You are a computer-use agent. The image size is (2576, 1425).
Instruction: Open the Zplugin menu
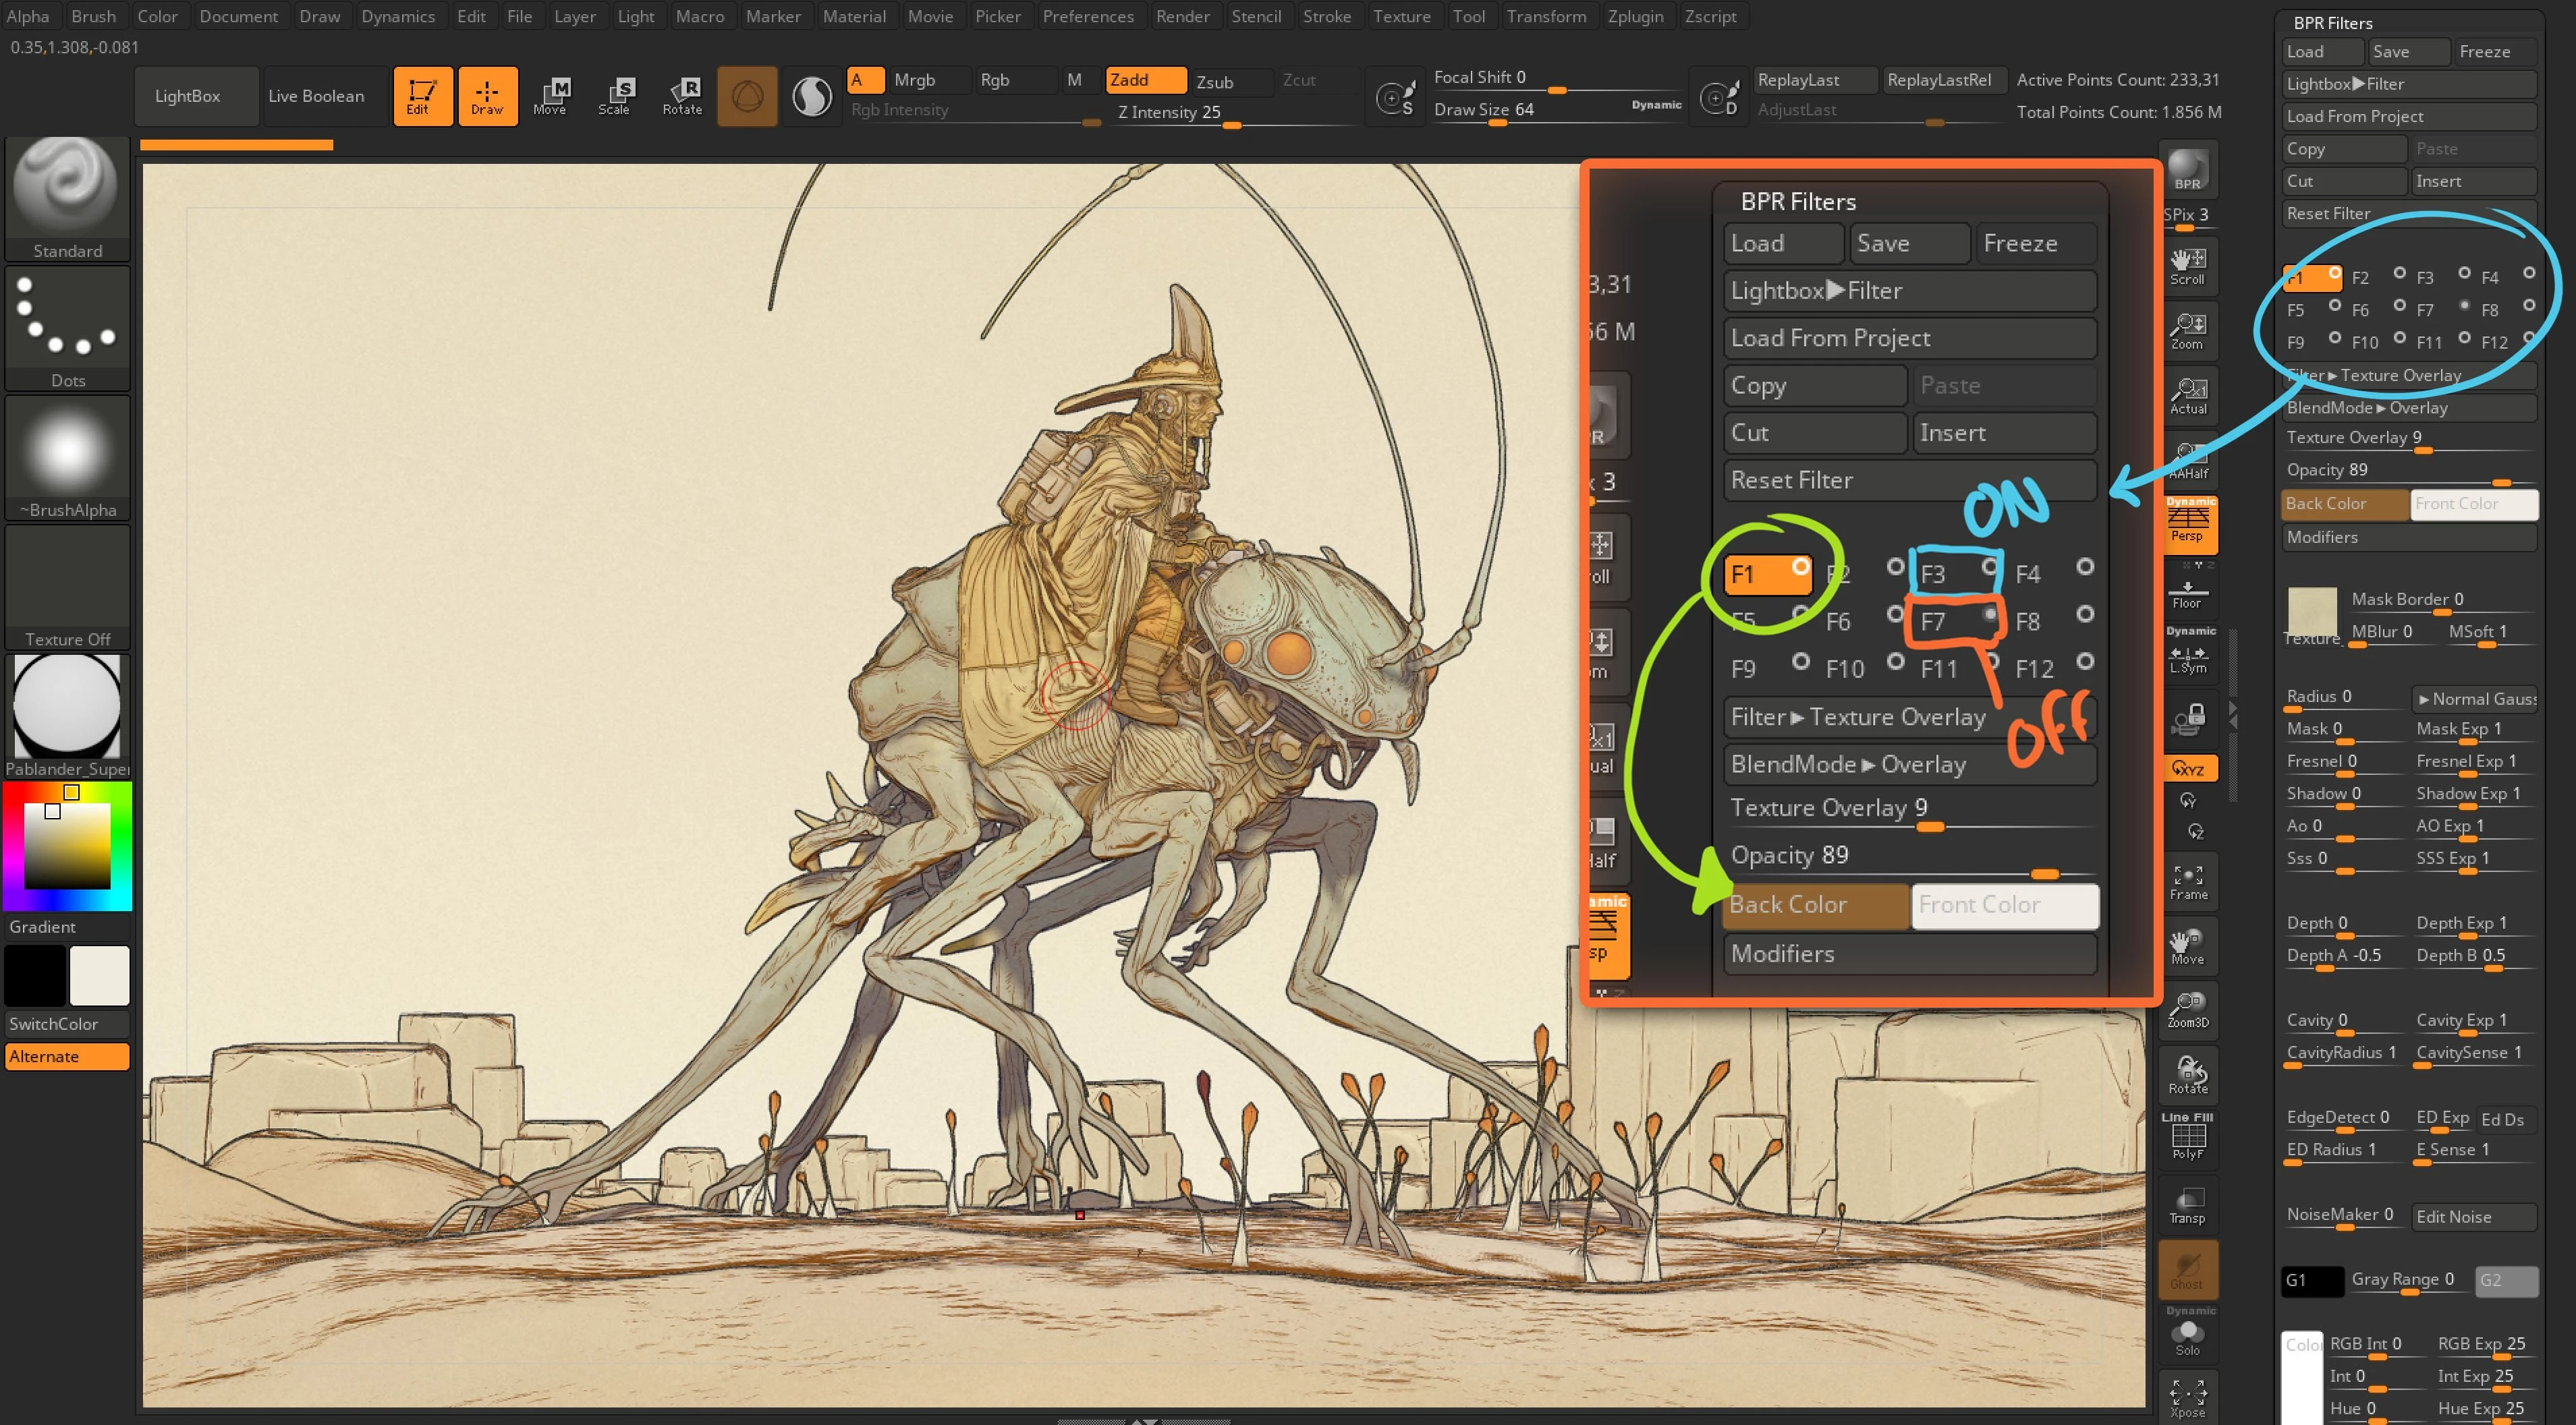click(1635, 16)
